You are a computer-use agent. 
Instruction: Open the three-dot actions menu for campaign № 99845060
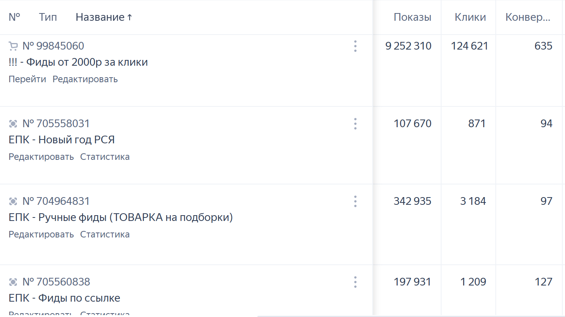pos(355,46)
